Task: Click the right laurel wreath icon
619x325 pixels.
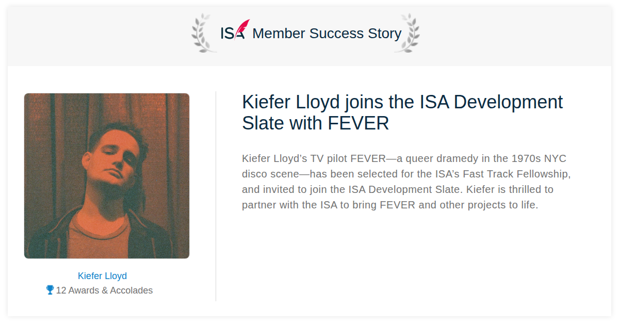Action: click(407, 33)
